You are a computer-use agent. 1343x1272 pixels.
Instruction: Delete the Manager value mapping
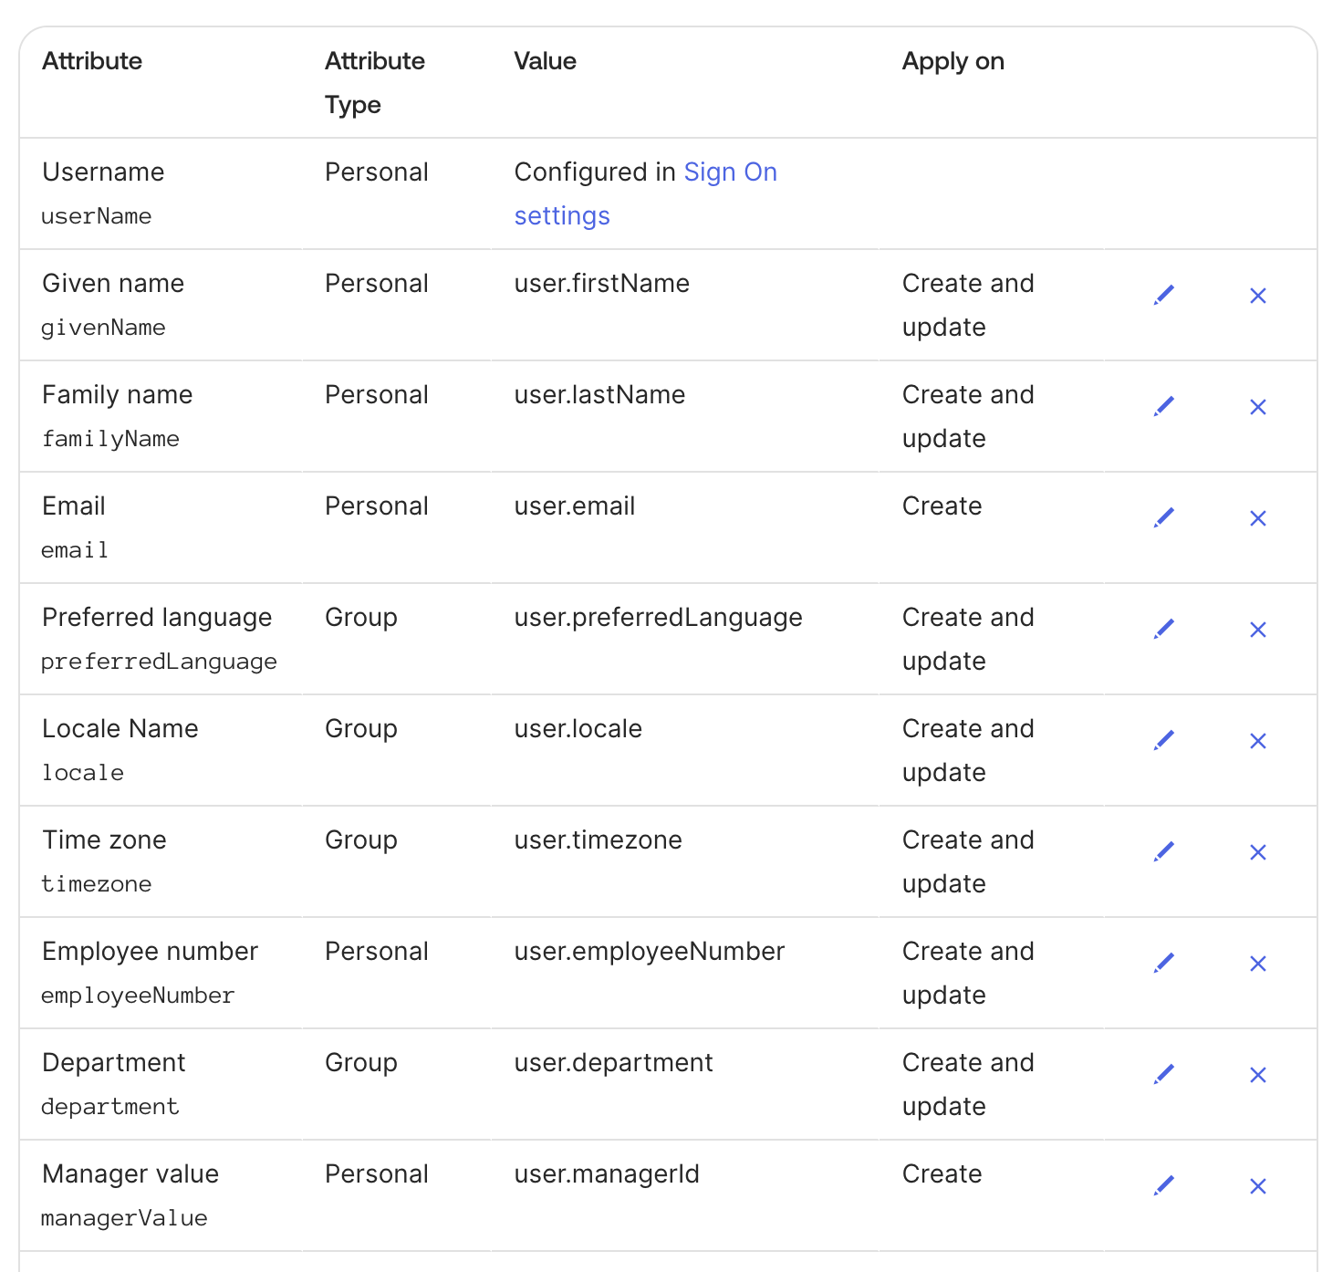tap(1257, 1186)
